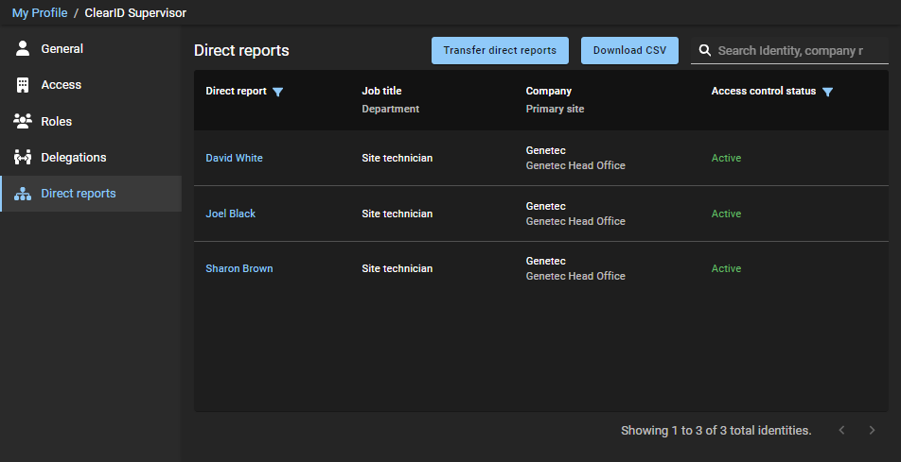
Task: Navigate to My Profile breadcrumb
Action: [x=40, y=13]
